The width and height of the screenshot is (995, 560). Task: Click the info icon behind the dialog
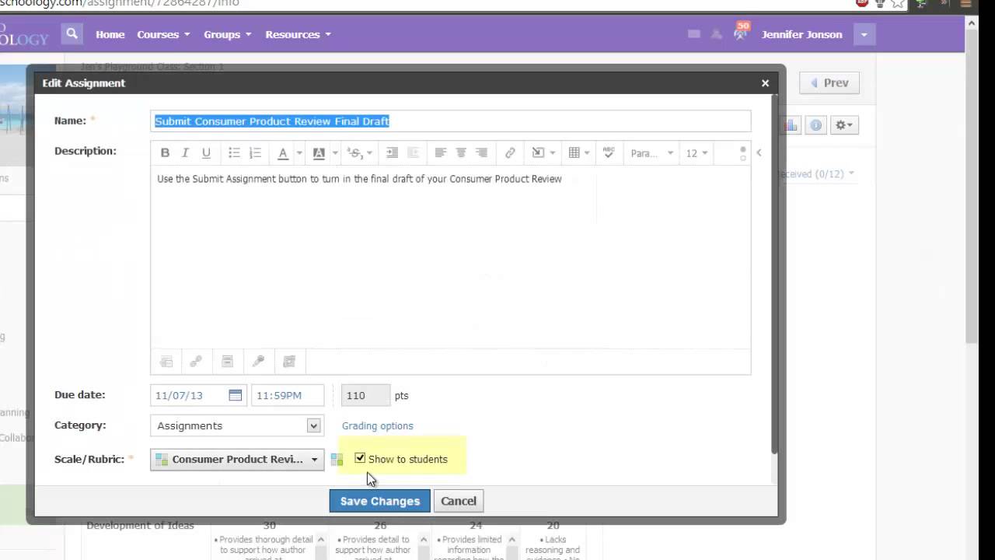click(815, 125)
